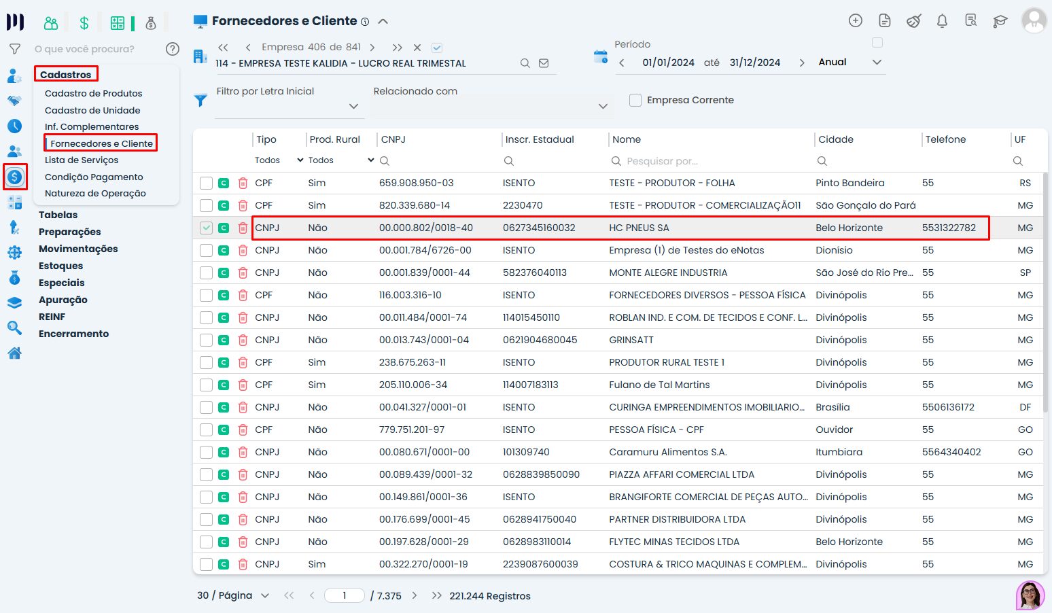
Task: Select the dollar coin module in the left sidebar
Action: [x=15, y=177]
